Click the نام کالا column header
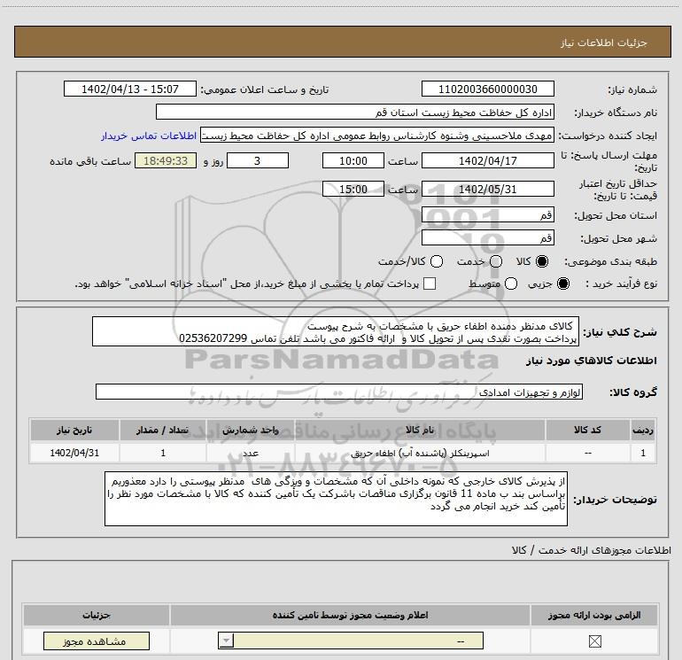The width and height of the screenshot is (682, 660). [420, 430]
